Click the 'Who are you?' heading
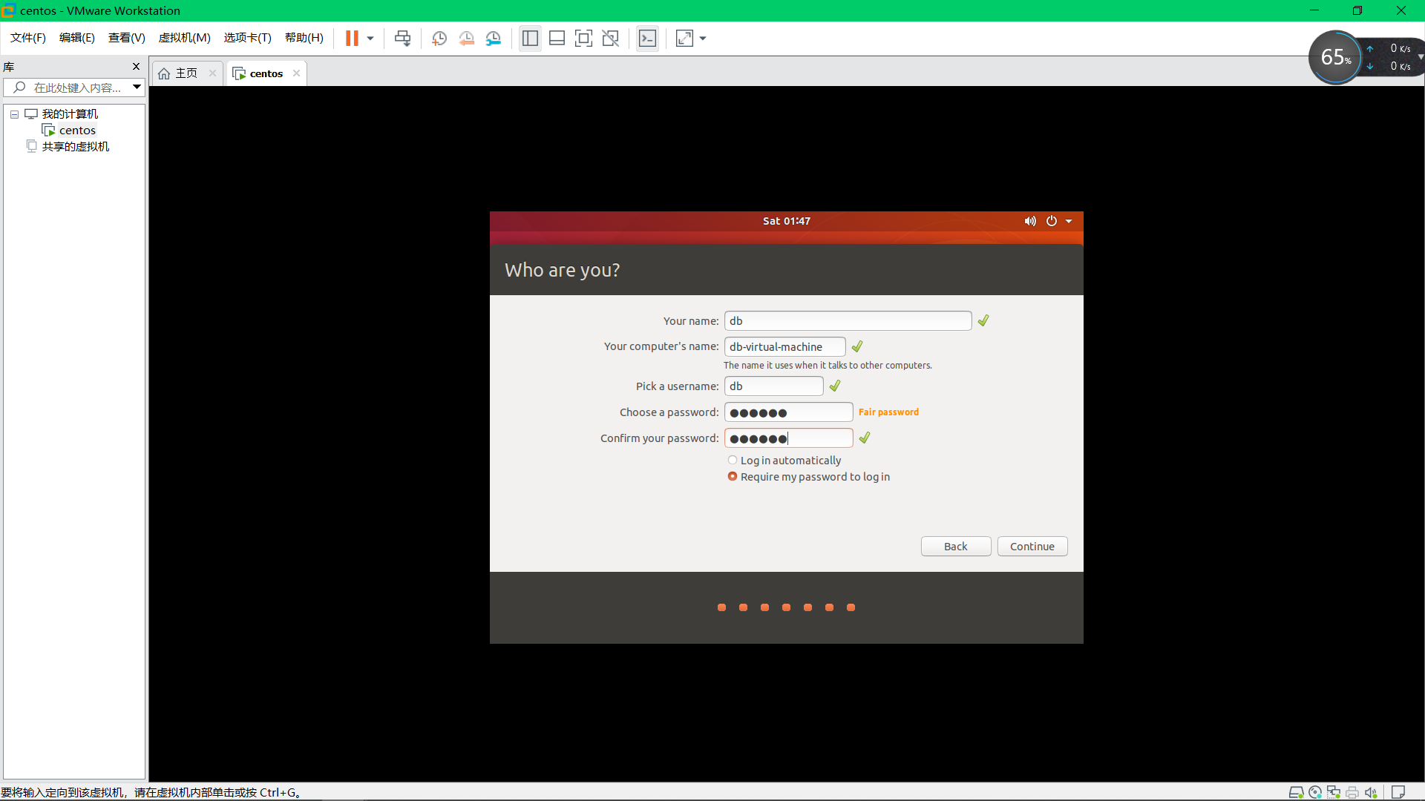 pos(562,270)
